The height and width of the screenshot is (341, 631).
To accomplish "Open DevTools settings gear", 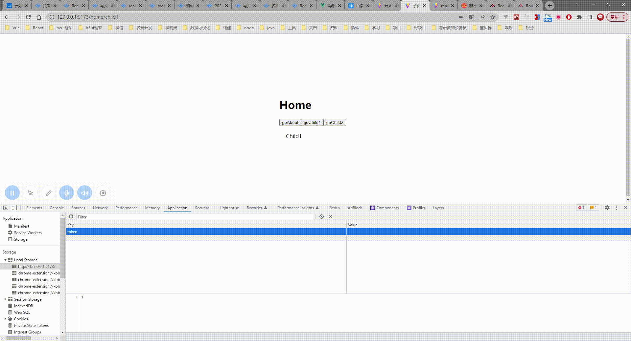I will pos(607,208).
